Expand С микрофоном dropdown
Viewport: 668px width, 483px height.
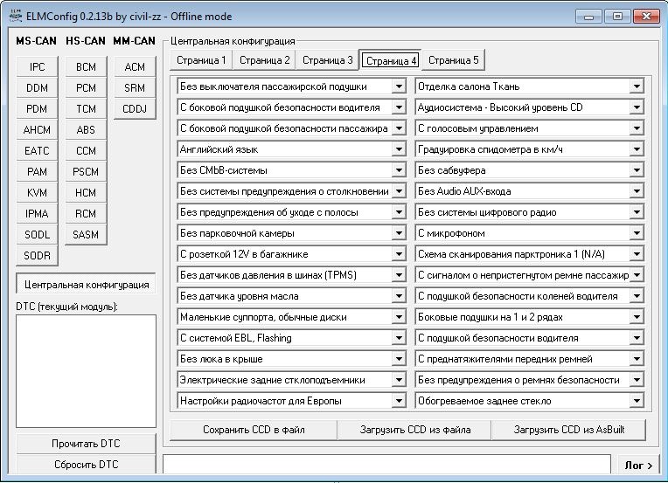[x=529, y=233]
